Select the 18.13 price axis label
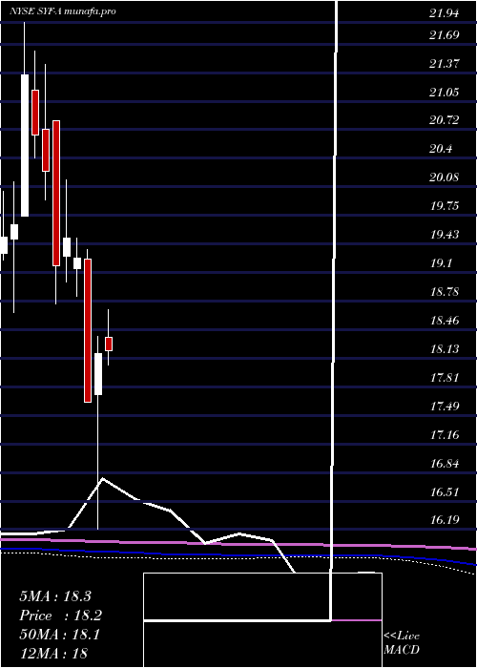Screen dimensions: 477x668 pos(445,350)
